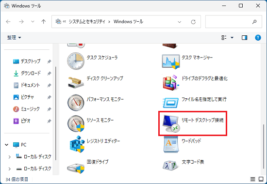
Task: Click the view layout icon in toolbar
Action: [224, 38]
